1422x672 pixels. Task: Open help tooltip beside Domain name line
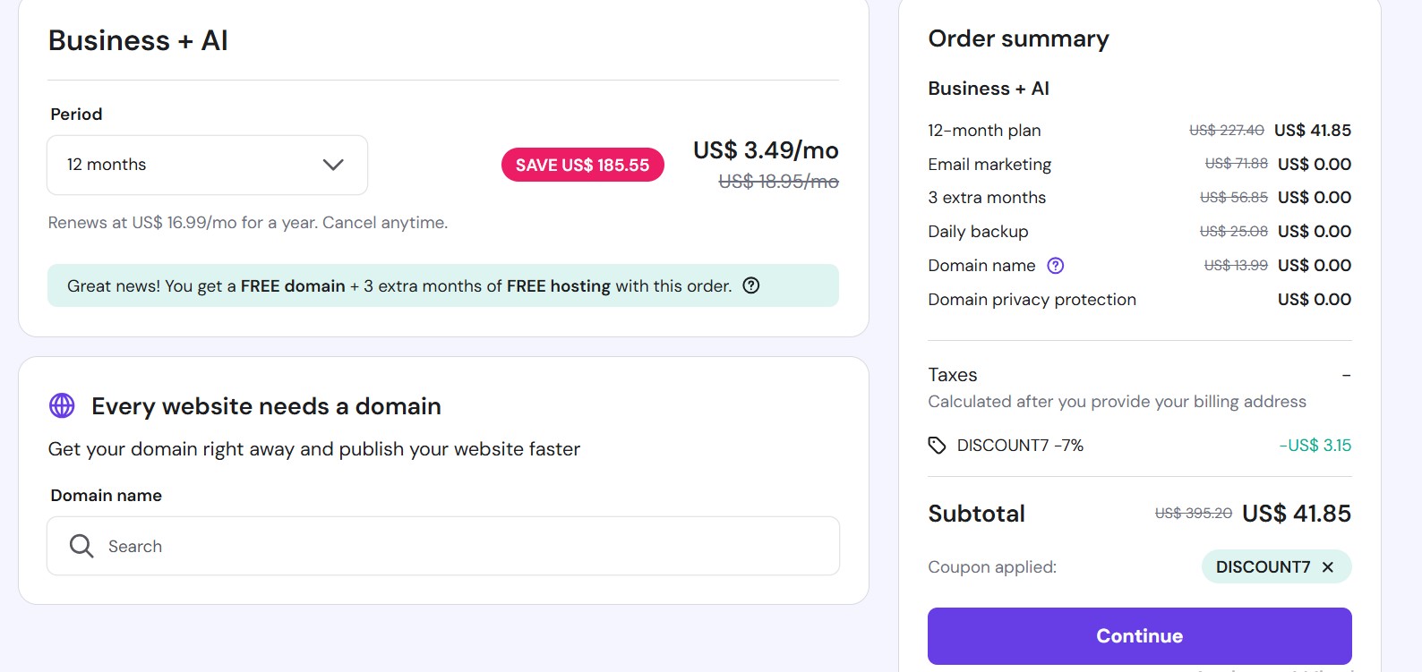pos(1056,266)
